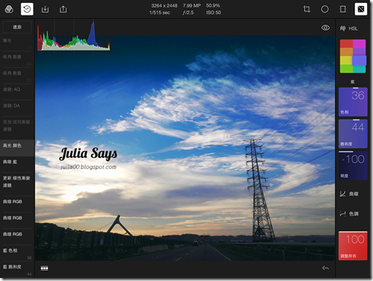Expand the 色調 section label
373x281 pixels.
coord(354,214)
